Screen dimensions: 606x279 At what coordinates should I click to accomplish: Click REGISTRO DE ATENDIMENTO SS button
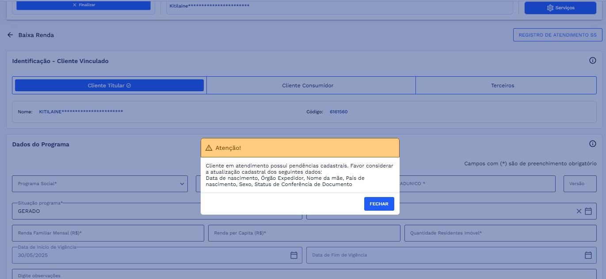(557, 35)
